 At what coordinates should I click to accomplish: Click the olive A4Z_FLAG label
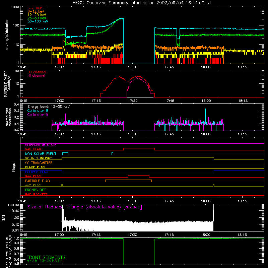click(x=33, y=185)
